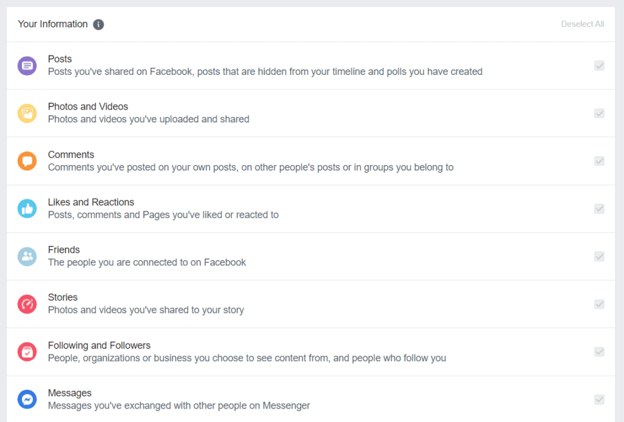Select the Posts title text

pyautogui.click(x=60, y=59)
